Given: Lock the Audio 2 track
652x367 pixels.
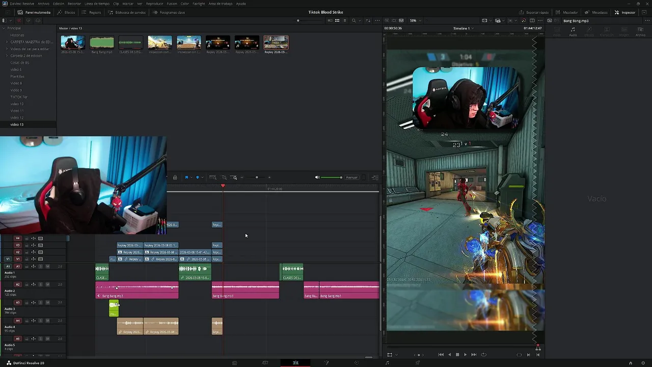Looking at the screenshot, I should pyautogui.click(x=26, y=284).
